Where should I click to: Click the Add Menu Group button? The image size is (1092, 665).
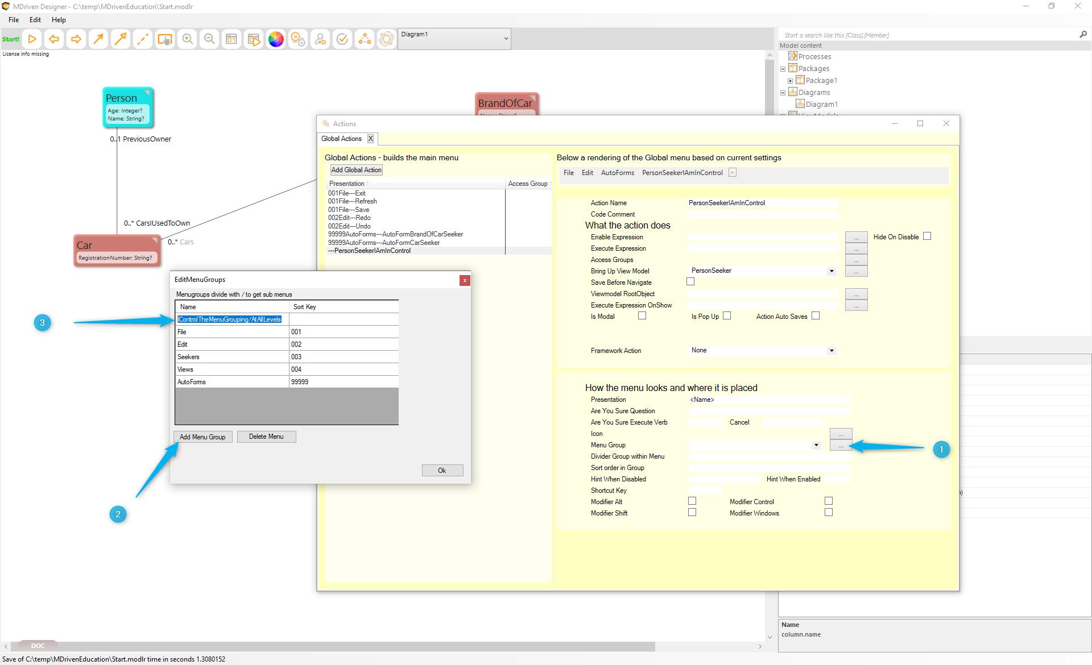pos(202,437)
